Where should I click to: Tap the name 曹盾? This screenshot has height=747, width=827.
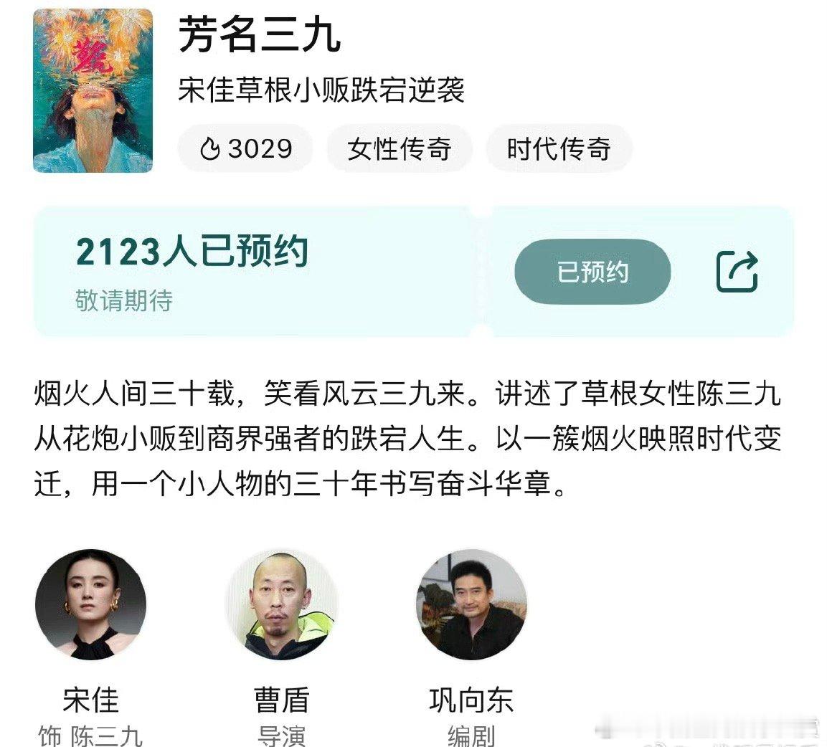[x=282, y=700]
